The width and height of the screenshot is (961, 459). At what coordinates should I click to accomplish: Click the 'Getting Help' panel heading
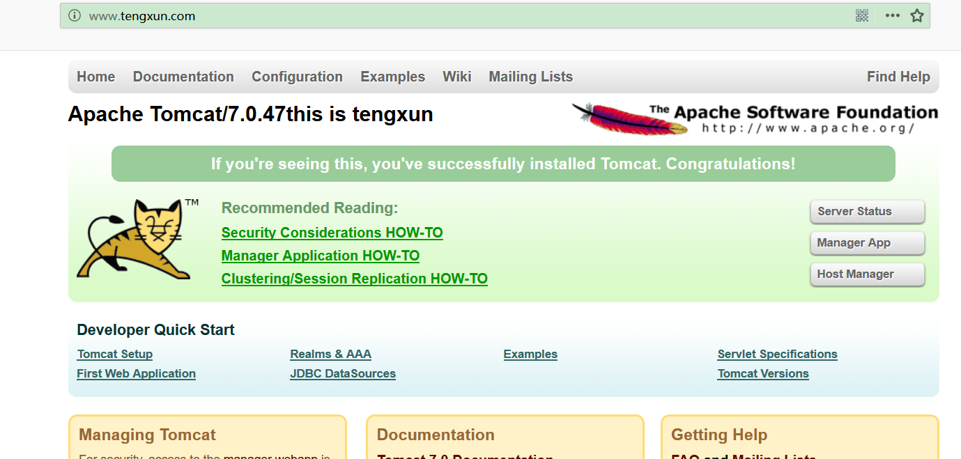(719, 435)
